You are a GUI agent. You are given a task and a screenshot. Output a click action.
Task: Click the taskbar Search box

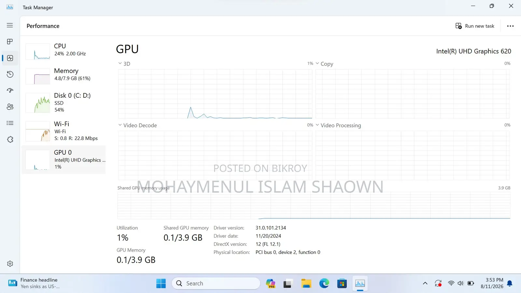coord(216,284)
